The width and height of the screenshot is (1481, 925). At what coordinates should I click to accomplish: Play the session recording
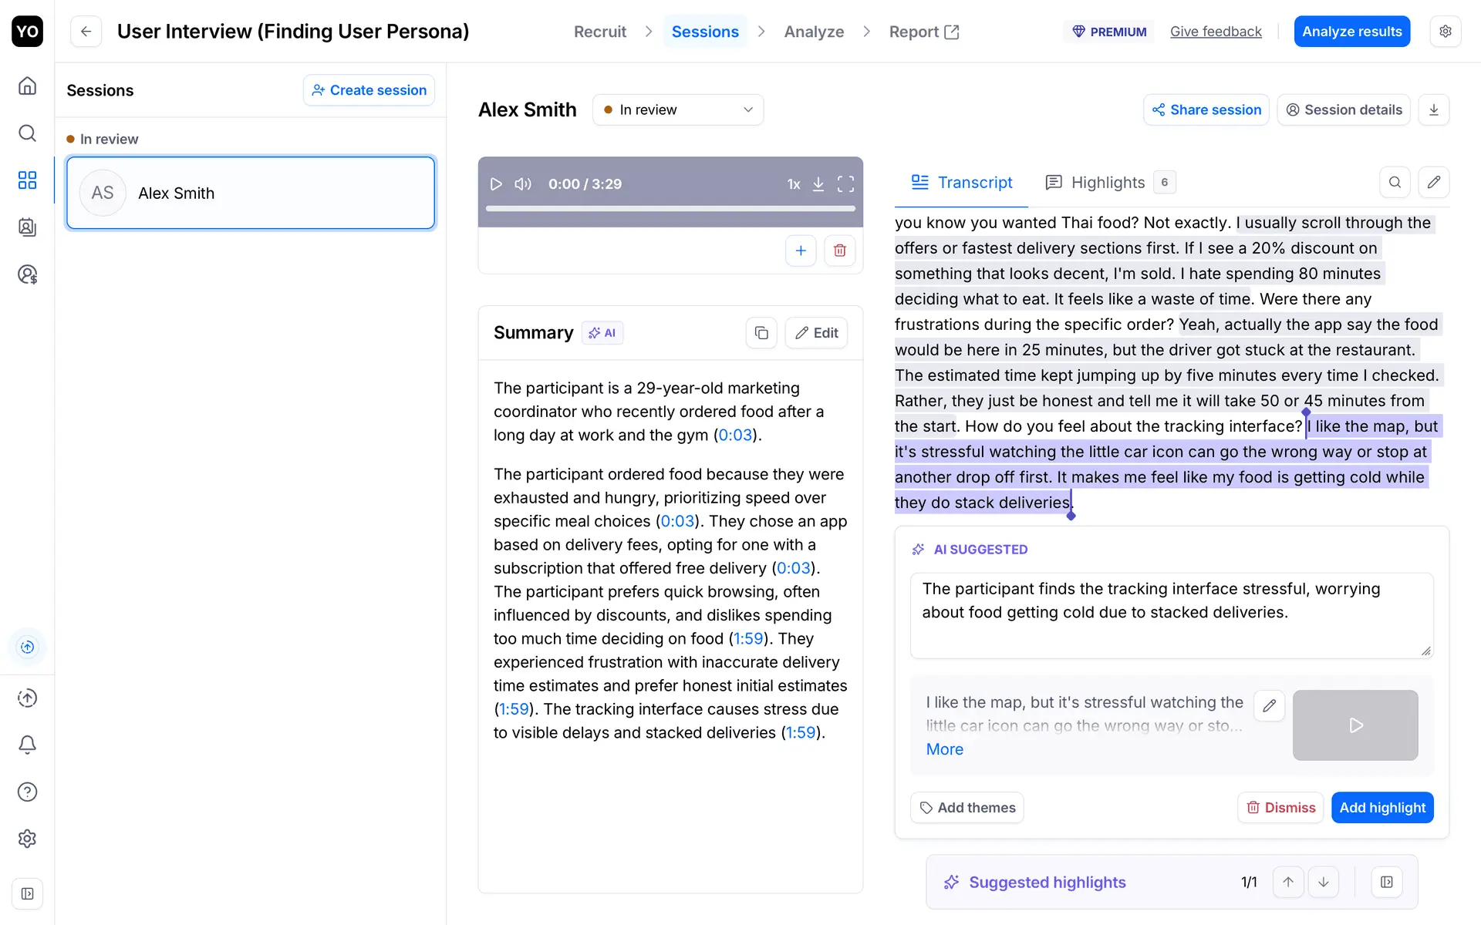(496, 184)
